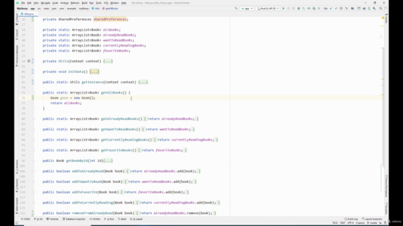Open the Build Variants side tab
Image resolution: width=403 pixels, height=226 pixels.
click(17, 206)
